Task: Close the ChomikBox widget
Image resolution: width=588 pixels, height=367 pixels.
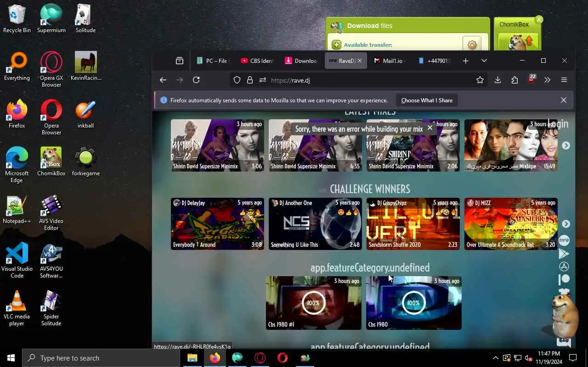Action: point(539,19)
